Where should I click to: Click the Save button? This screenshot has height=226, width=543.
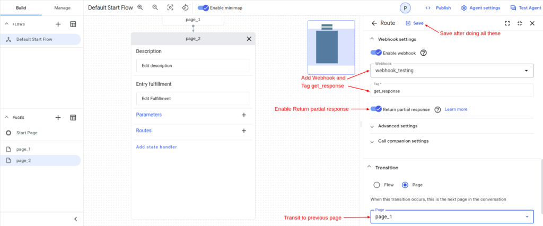415,23
